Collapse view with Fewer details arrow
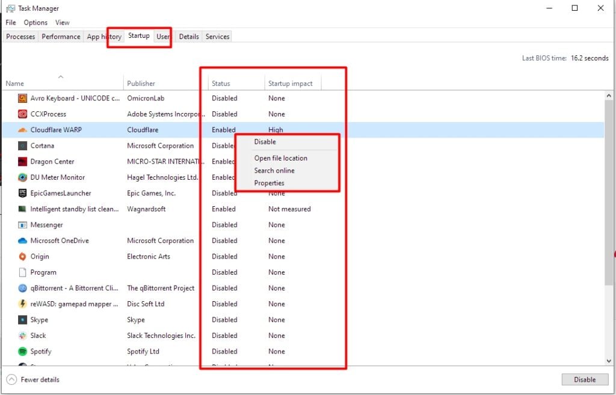Image resolution: width=616 pixels, height=395 pixels. point(12,380)
